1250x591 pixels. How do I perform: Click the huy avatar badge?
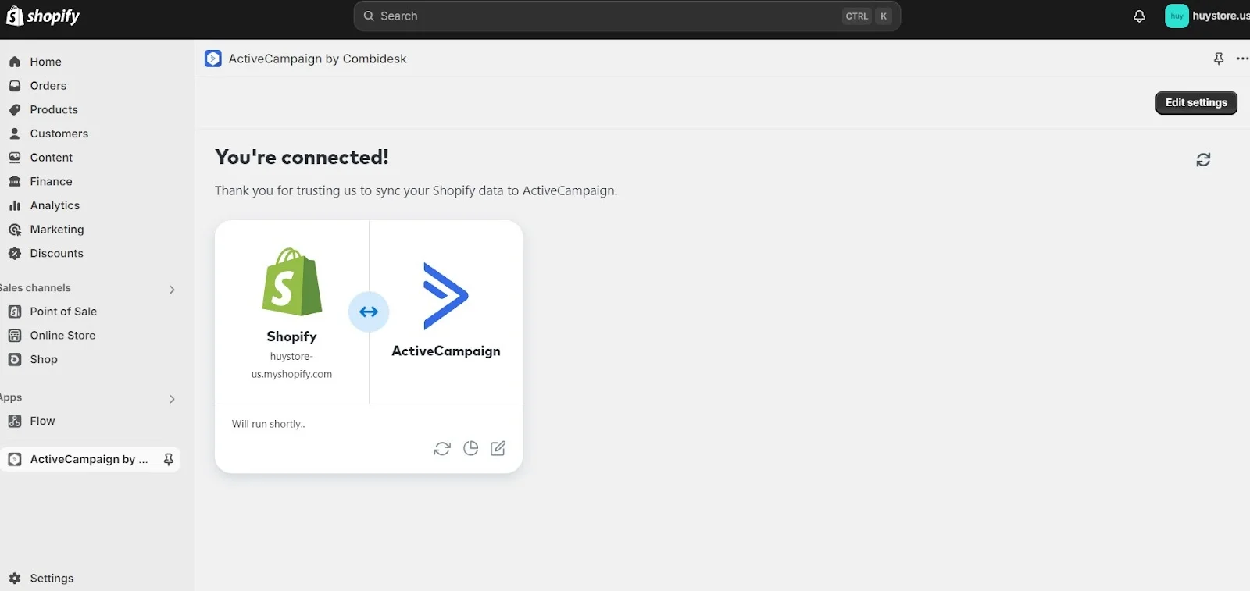tap(1177, 16)
